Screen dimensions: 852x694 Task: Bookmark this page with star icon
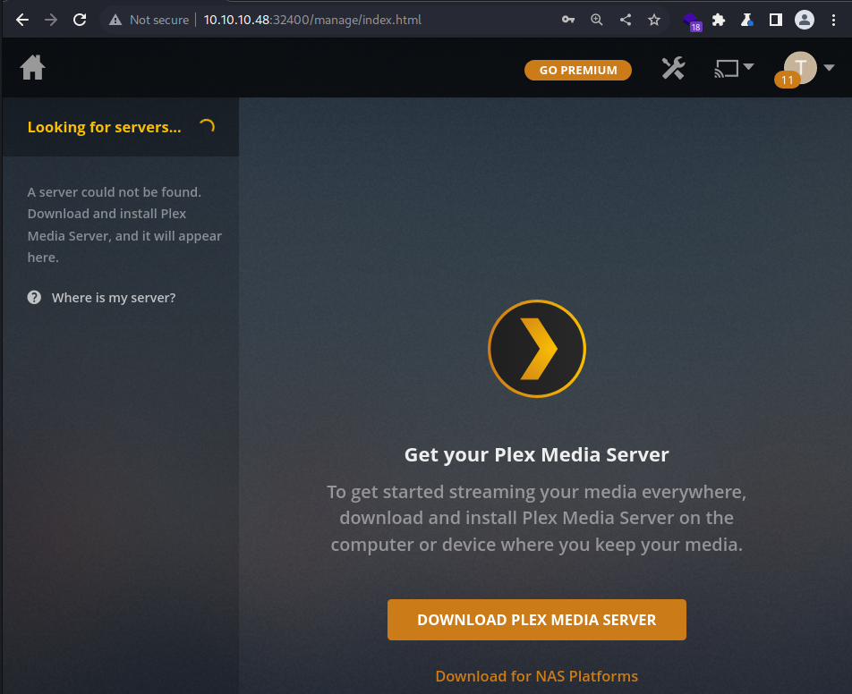click(x=654, y=20)
